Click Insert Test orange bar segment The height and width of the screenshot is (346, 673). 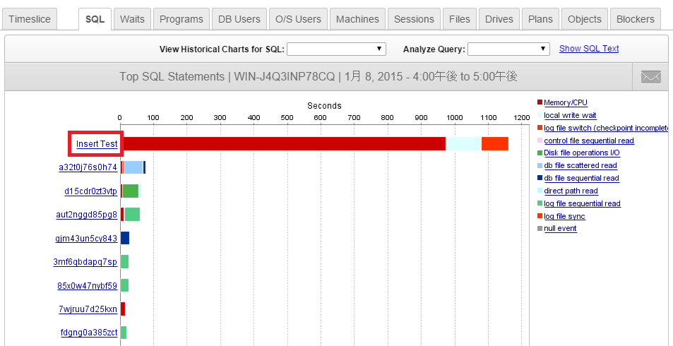(x=495, y=144)
